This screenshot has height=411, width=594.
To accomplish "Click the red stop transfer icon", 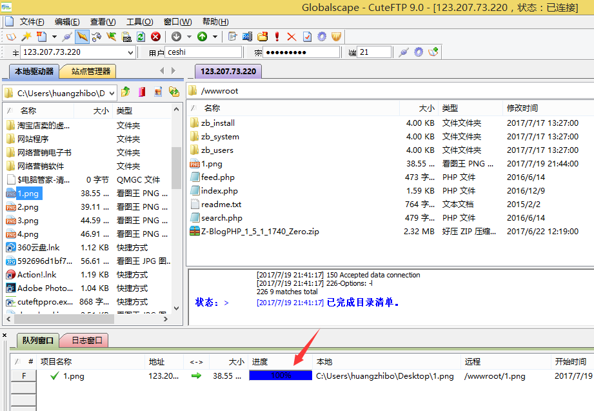I will tap(155, 37).
